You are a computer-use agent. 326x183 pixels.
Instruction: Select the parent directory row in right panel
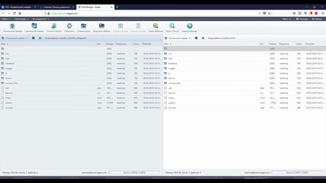pos(244,49)
